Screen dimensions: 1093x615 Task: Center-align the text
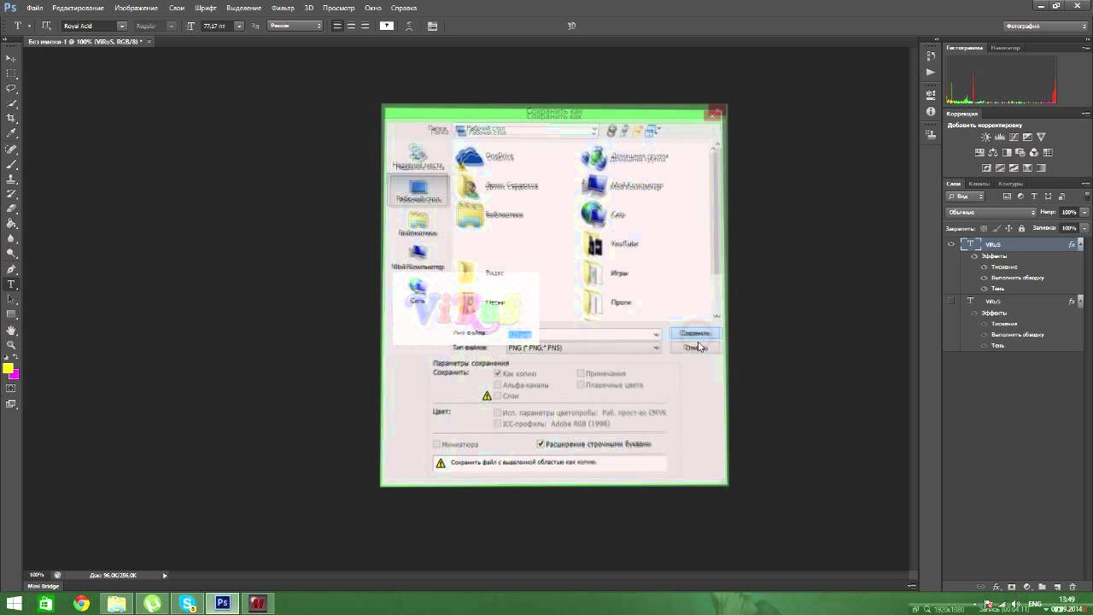tap(351, 26)
